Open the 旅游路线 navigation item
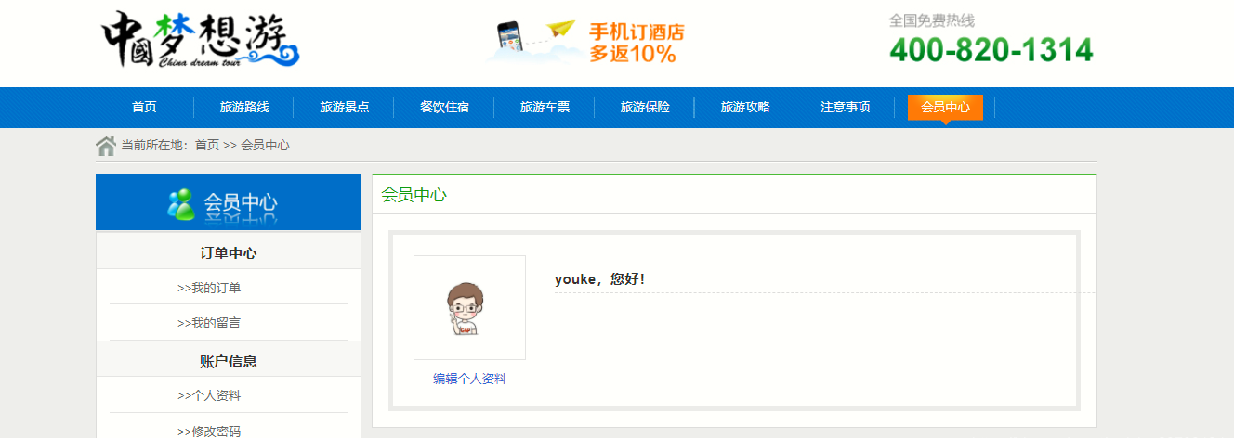Viewport: 1234px width, 438px height. point(244,108)
